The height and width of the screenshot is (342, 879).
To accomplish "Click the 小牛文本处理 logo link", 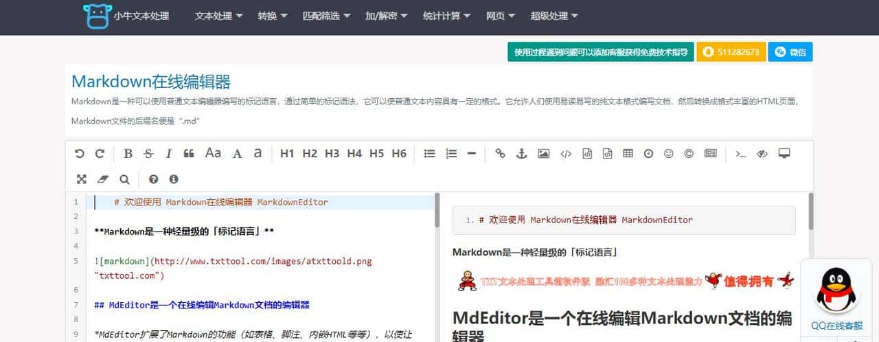I will (x=126, y=15).
